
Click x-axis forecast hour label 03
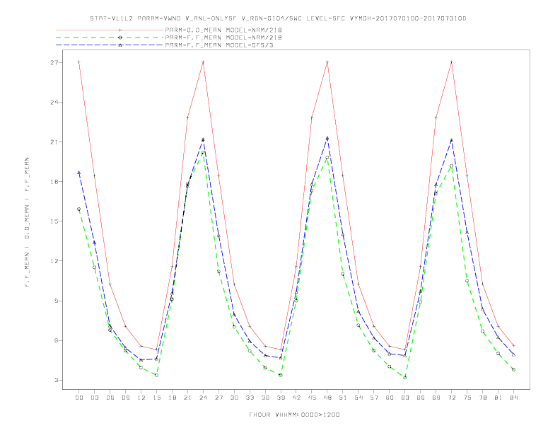(x=94, y=398)
